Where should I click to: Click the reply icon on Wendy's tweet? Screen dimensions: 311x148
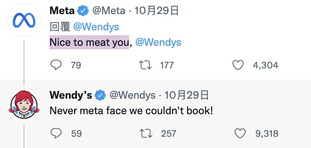click(56, 133)
